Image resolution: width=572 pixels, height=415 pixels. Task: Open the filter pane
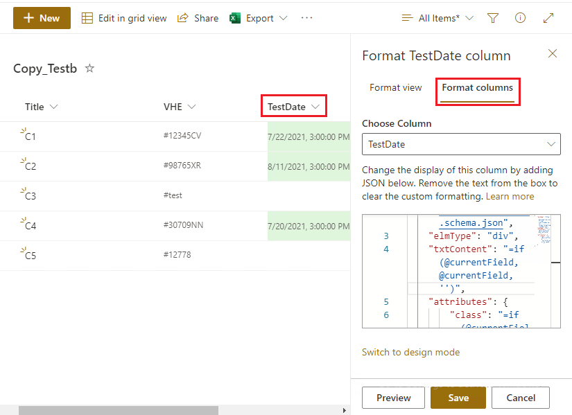(492, 18)
